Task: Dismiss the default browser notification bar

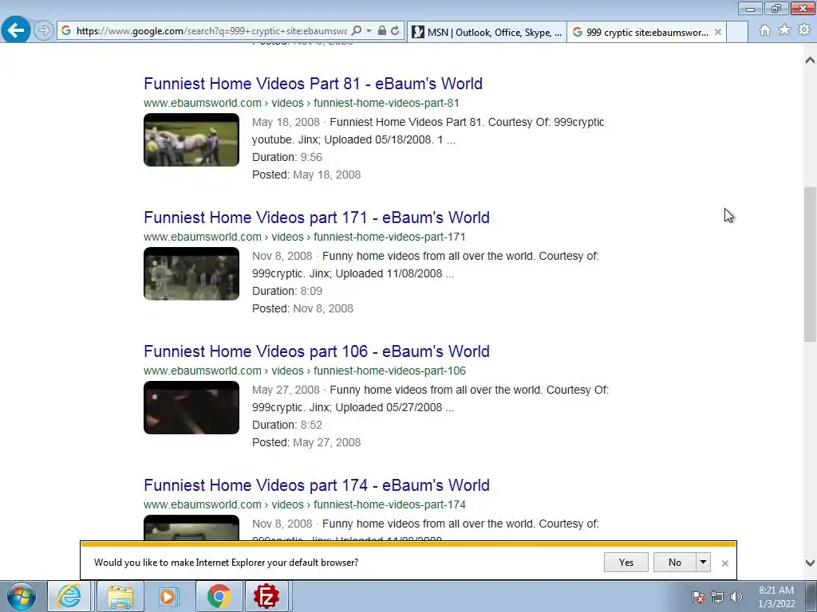Action: [724, 563]
